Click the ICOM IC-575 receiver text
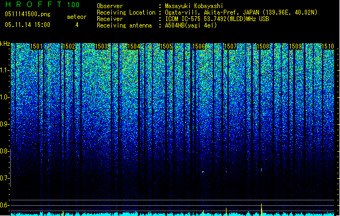340x216 pixels. click(x=217, y=19)
